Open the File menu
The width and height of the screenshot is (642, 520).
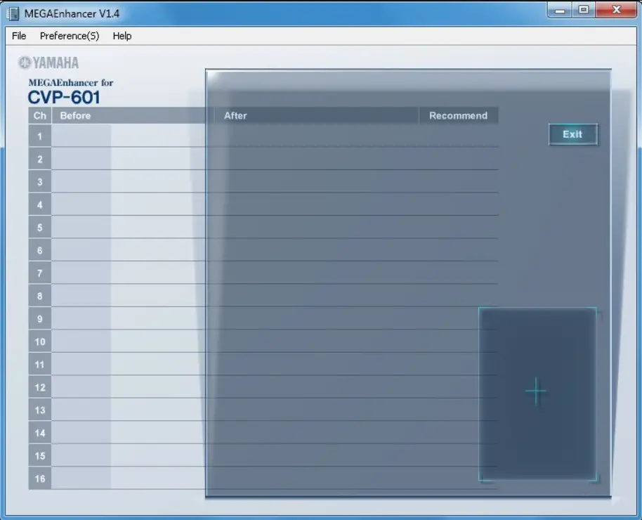[18, 36]
